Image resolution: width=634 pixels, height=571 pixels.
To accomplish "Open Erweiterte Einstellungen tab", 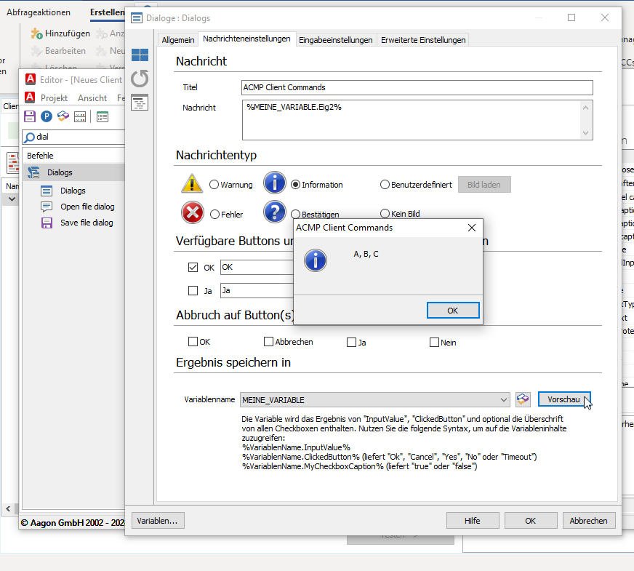I will point(423,40).
